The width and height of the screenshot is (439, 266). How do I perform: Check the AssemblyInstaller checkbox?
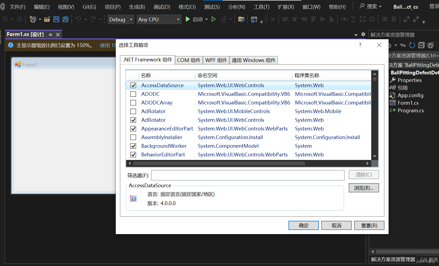133,137
